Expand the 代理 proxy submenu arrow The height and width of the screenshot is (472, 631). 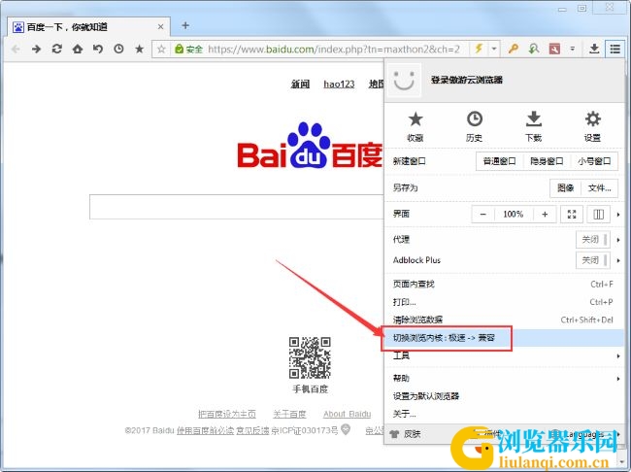tap(618, 240)
